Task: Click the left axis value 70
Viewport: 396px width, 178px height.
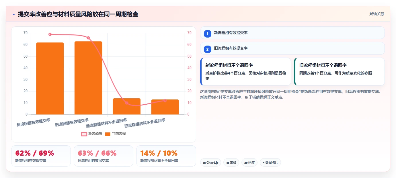Action: (x=26, y=33)
